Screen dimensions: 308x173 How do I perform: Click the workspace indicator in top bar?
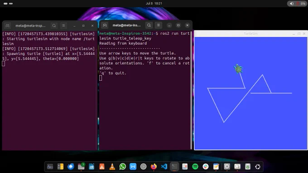click(8, 4)
